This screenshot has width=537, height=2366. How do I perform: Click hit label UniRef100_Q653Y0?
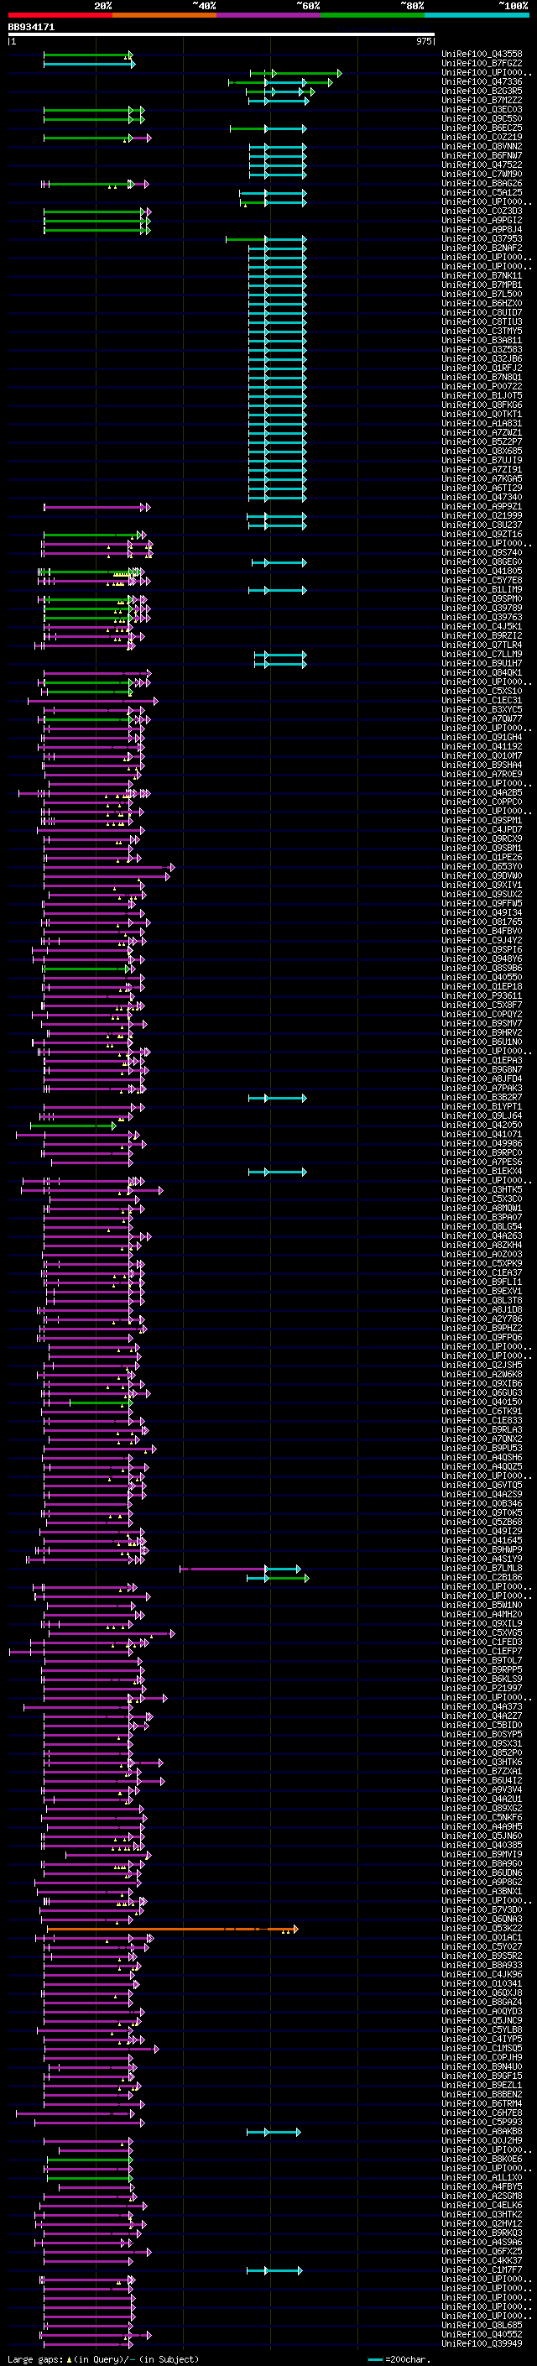click(482, 866)
